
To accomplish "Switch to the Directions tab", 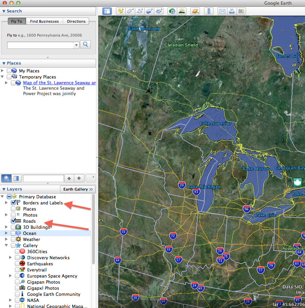I will point(76,21).
